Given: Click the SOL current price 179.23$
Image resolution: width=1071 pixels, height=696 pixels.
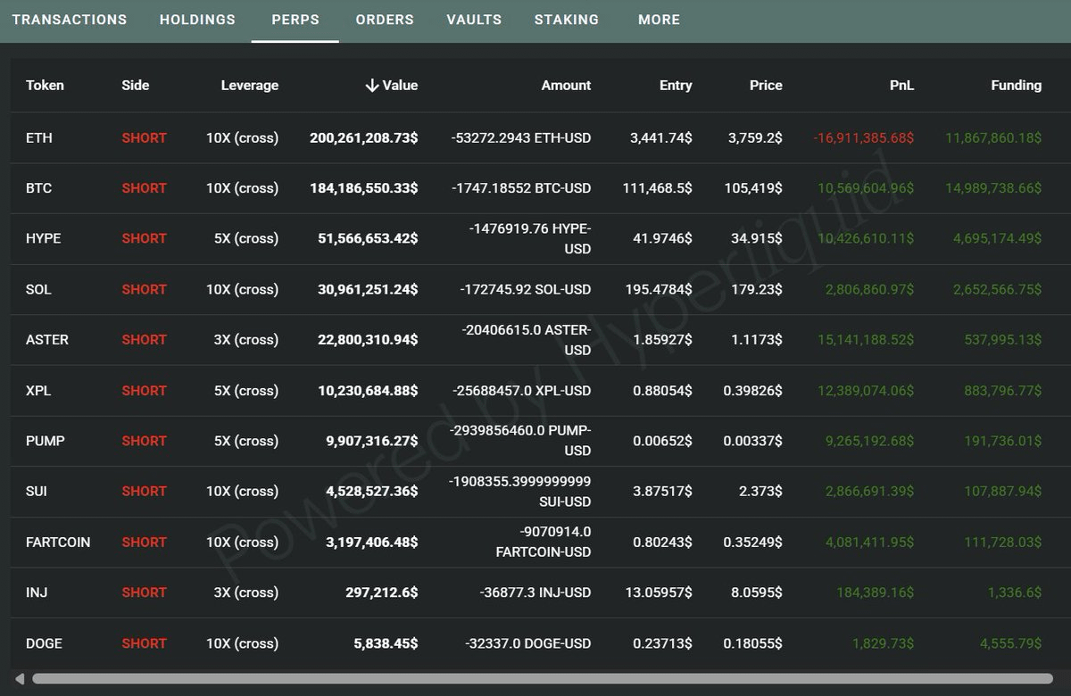Looking at the screenshot, I should [x=755, y=289].
